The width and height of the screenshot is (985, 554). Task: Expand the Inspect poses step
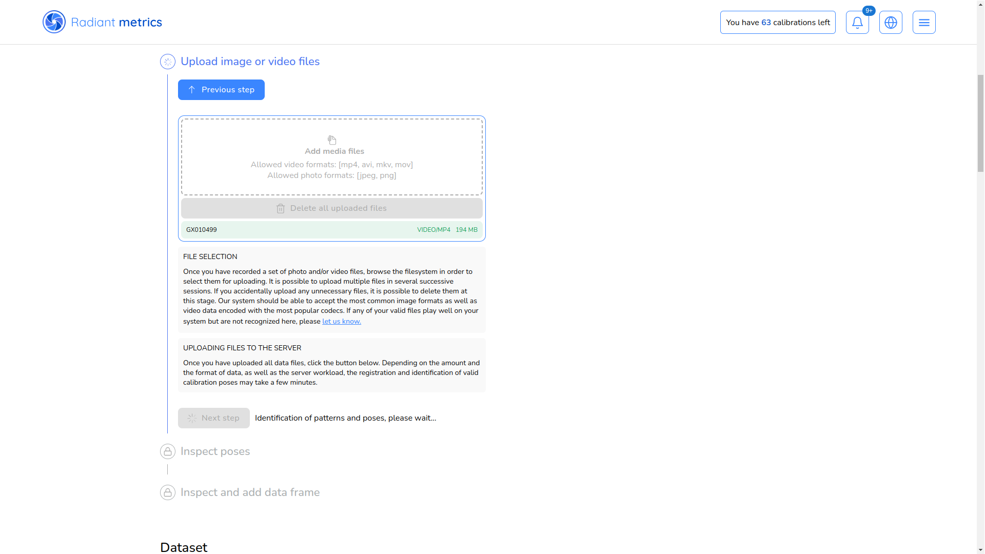tap(215, 451)
